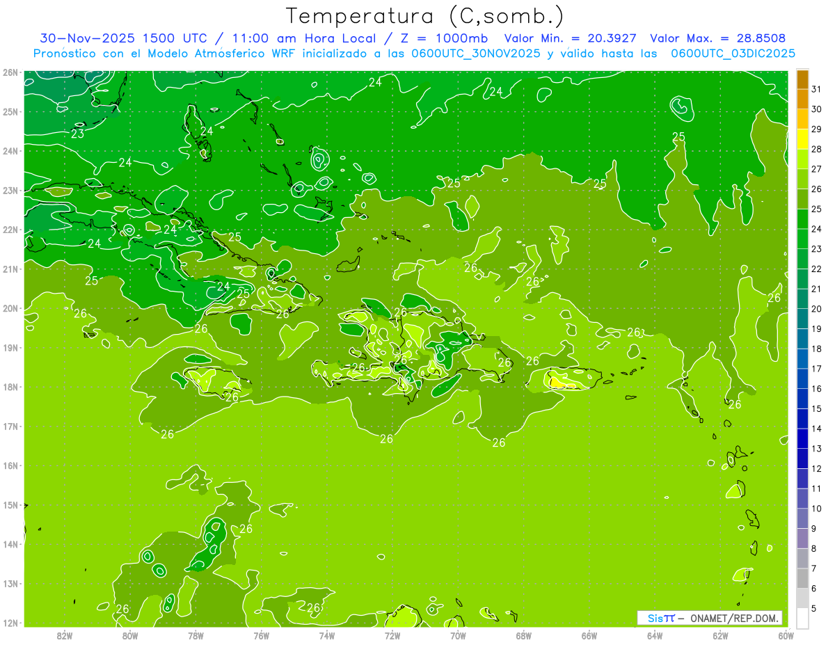Click the purple 9–10 band on the color scale

(x=802, y=518)
